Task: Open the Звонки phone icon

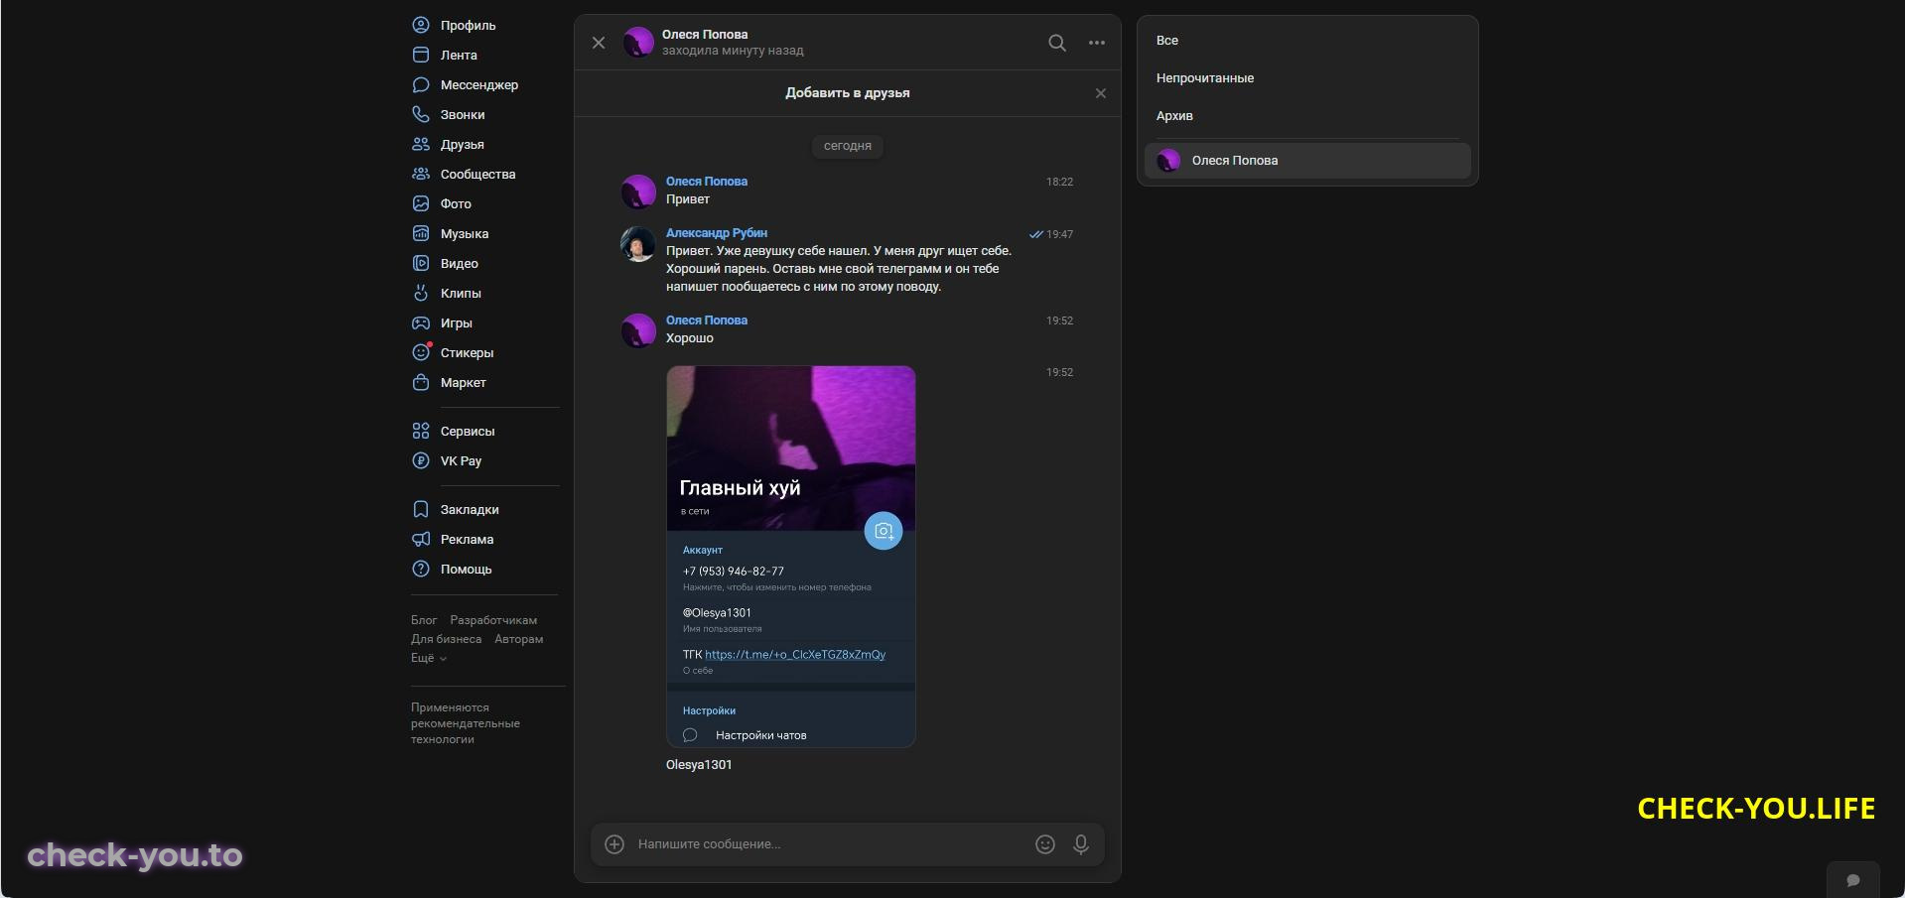Action: 421,114
